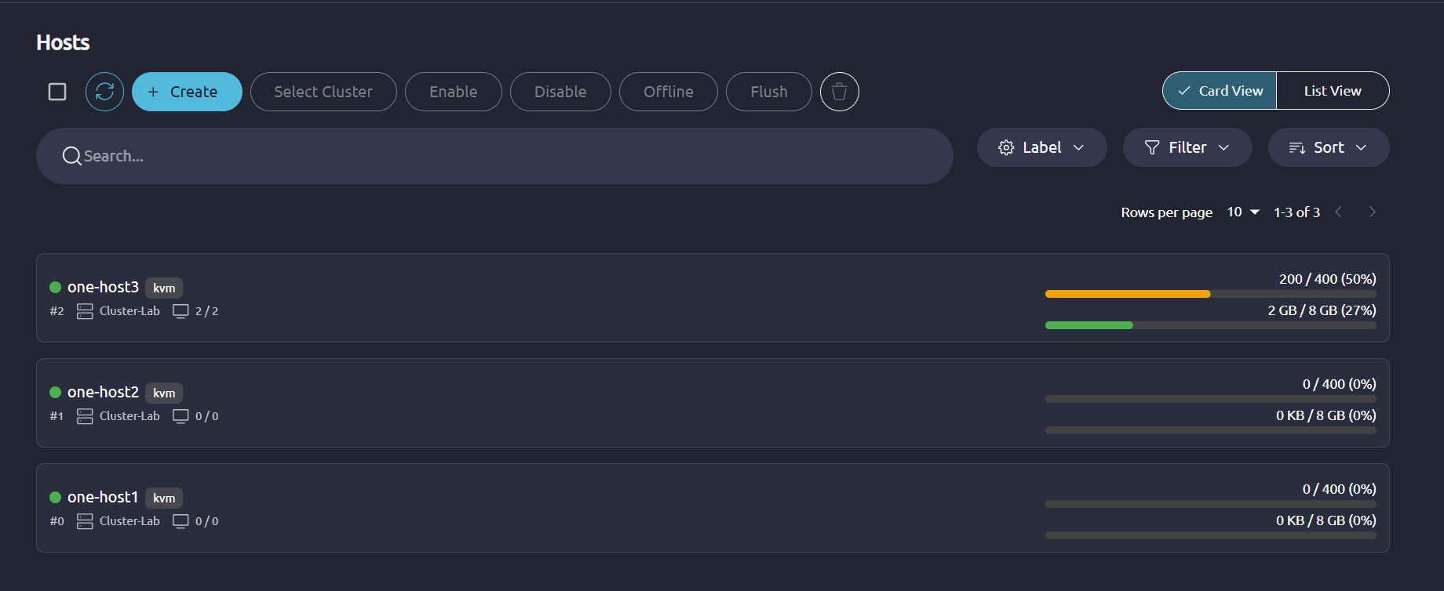1444x591 pixels.
Task: Click the delete trash icon
Action: click(839, 92)
